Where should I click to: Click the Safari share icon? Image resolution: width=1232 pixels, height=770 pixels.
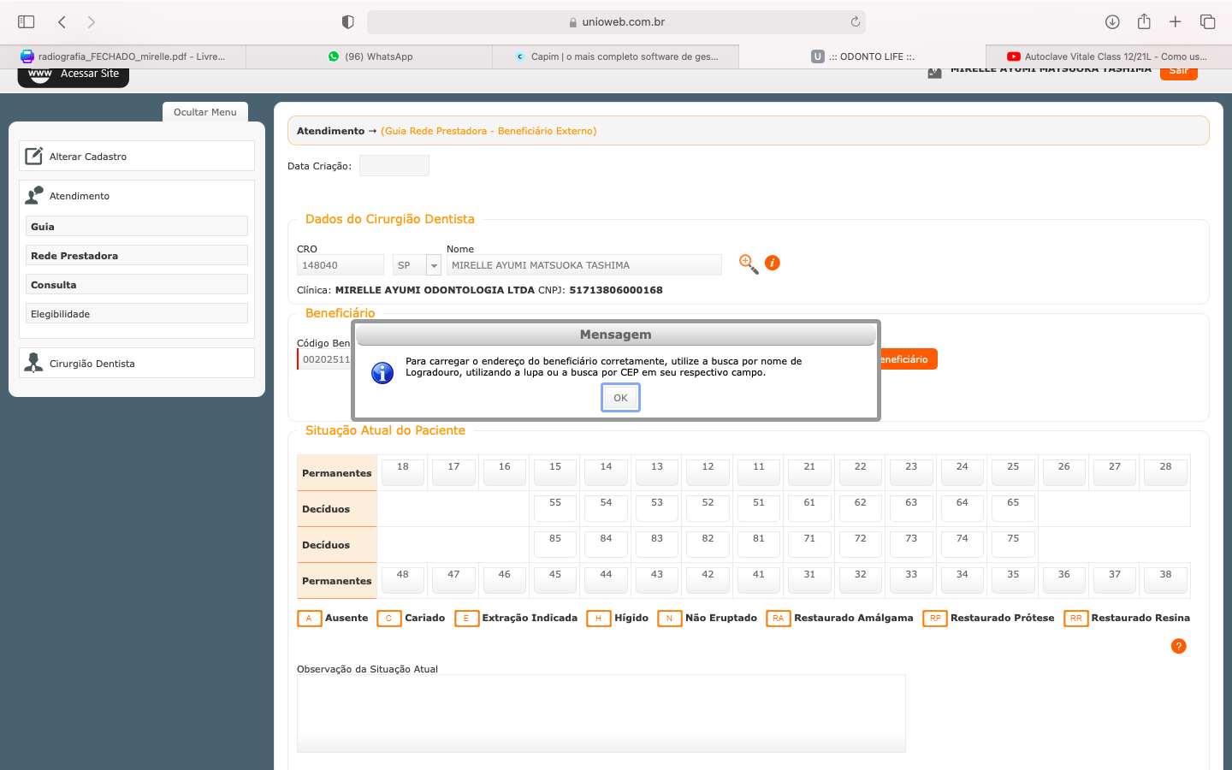point(1144,21)
